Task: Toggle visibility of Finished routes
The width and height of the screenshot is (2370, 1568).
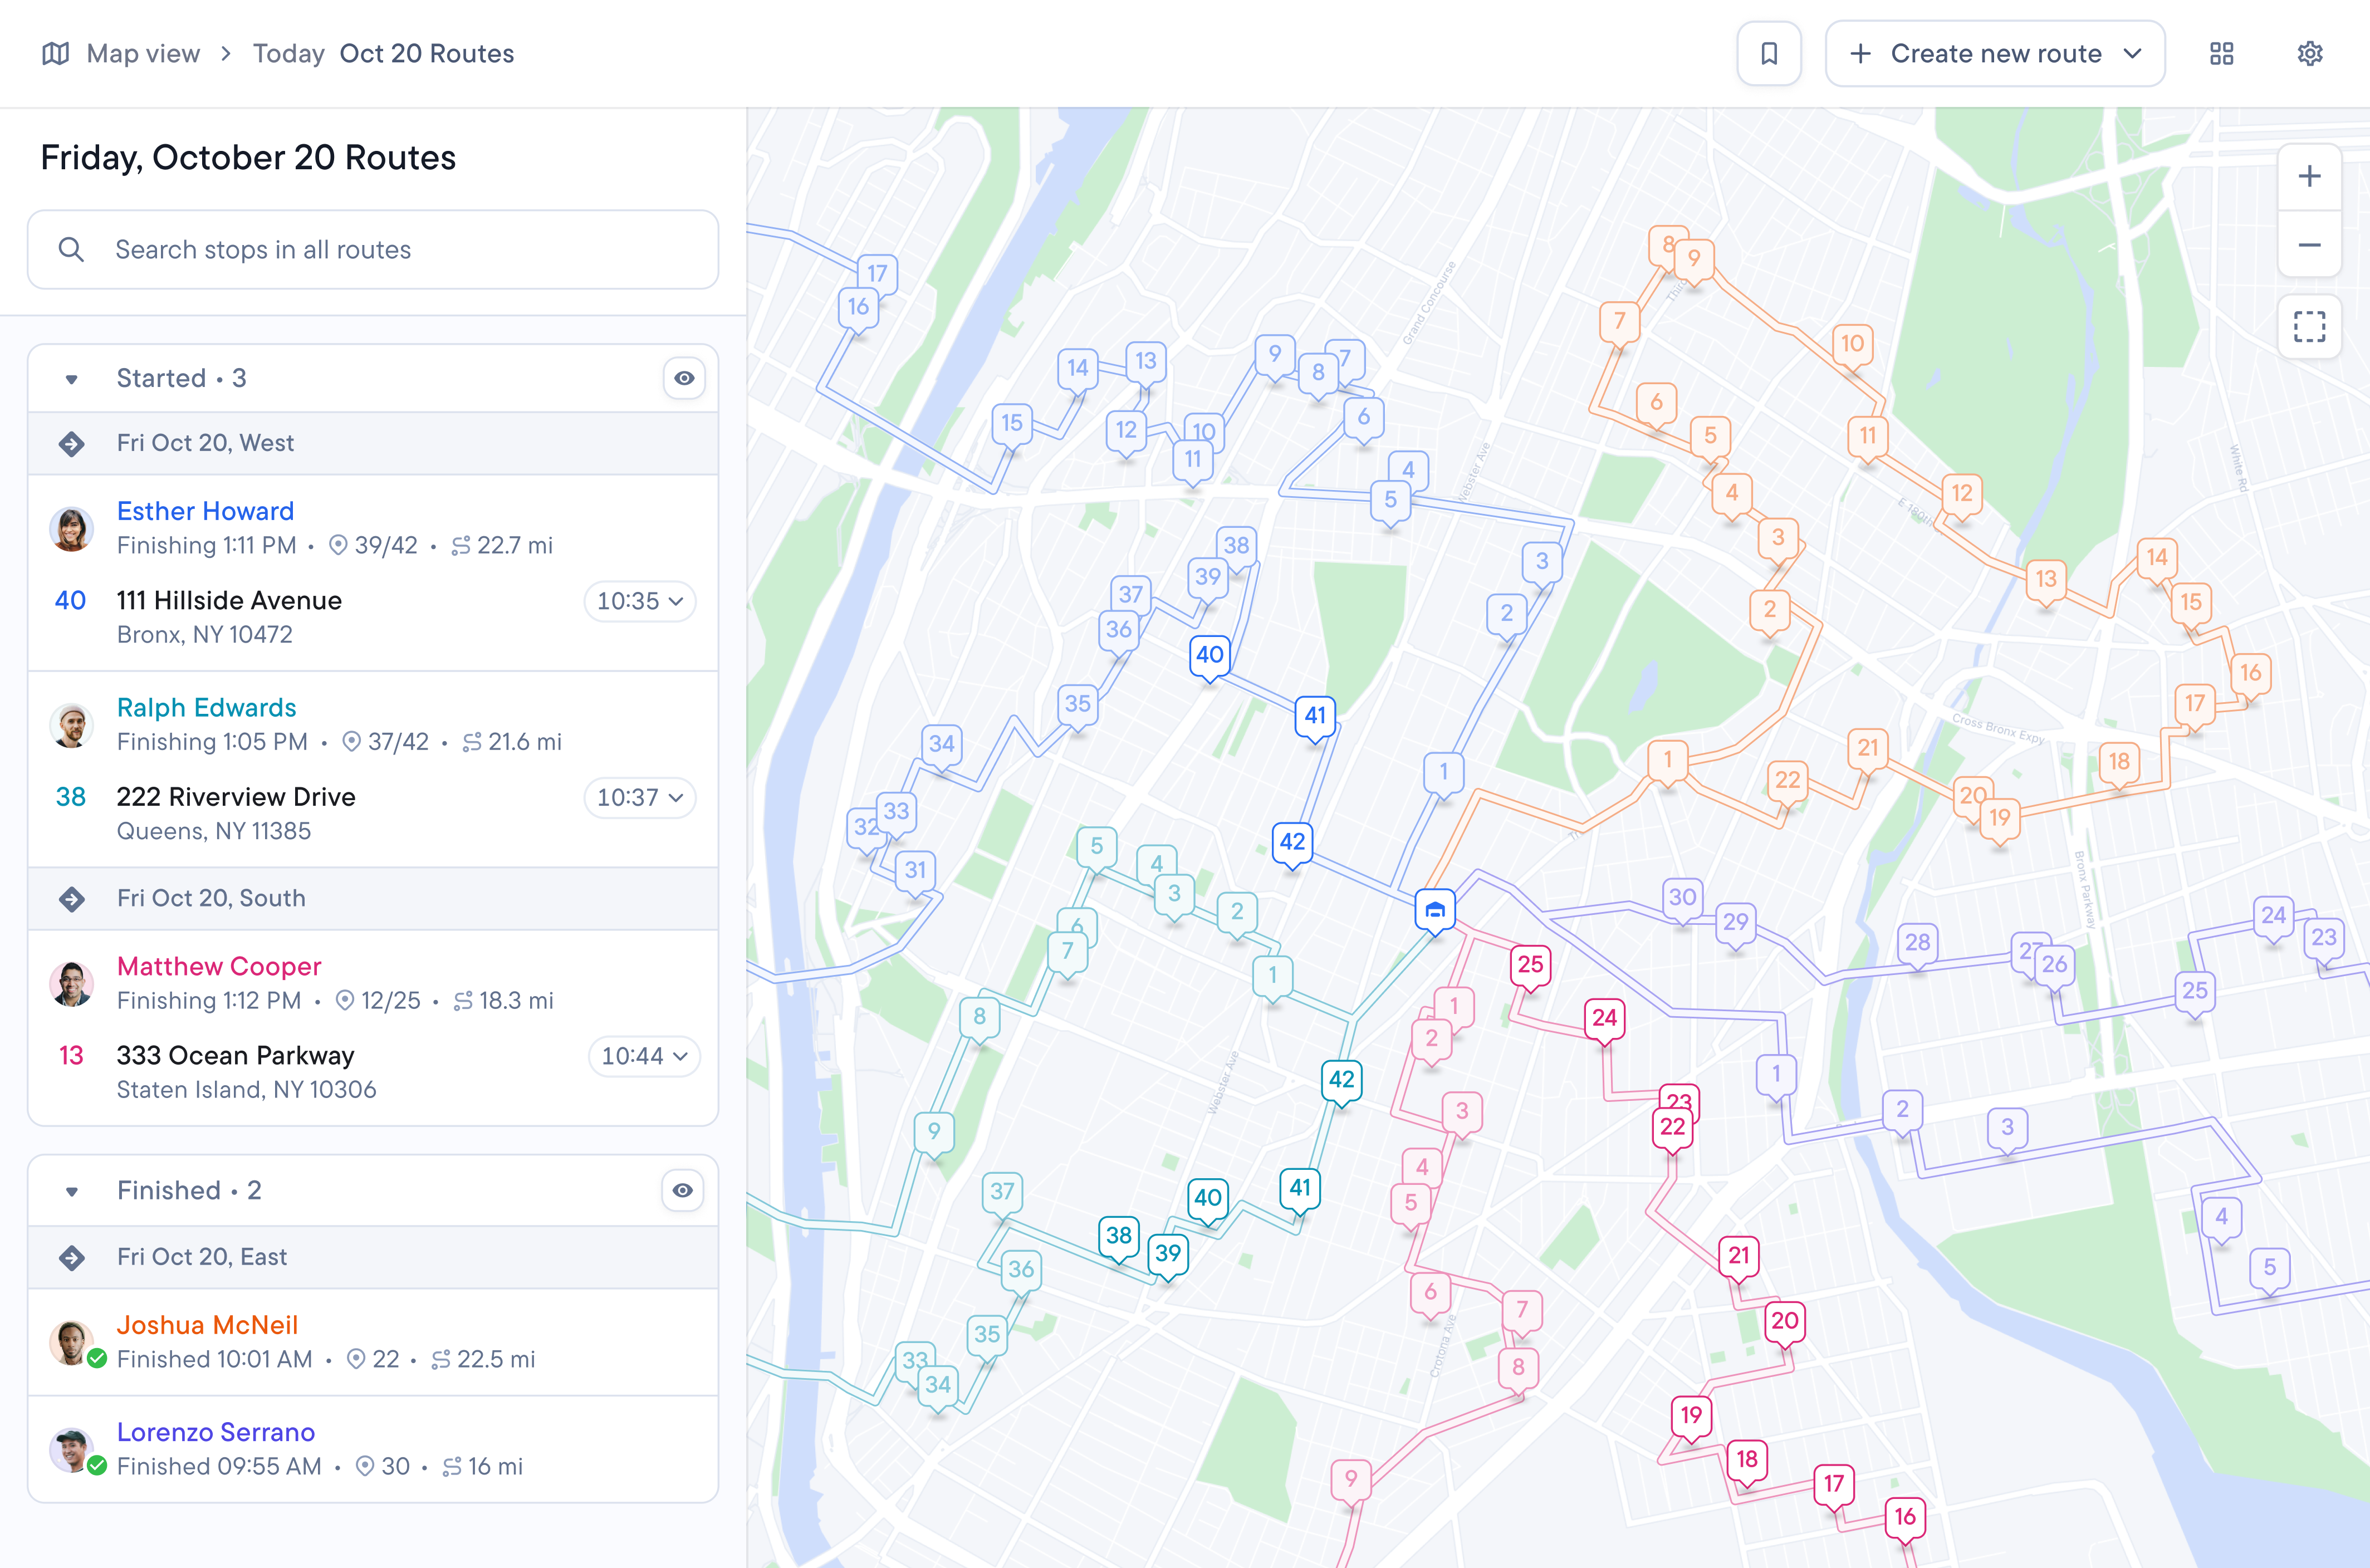Action: click(683, 1190)
